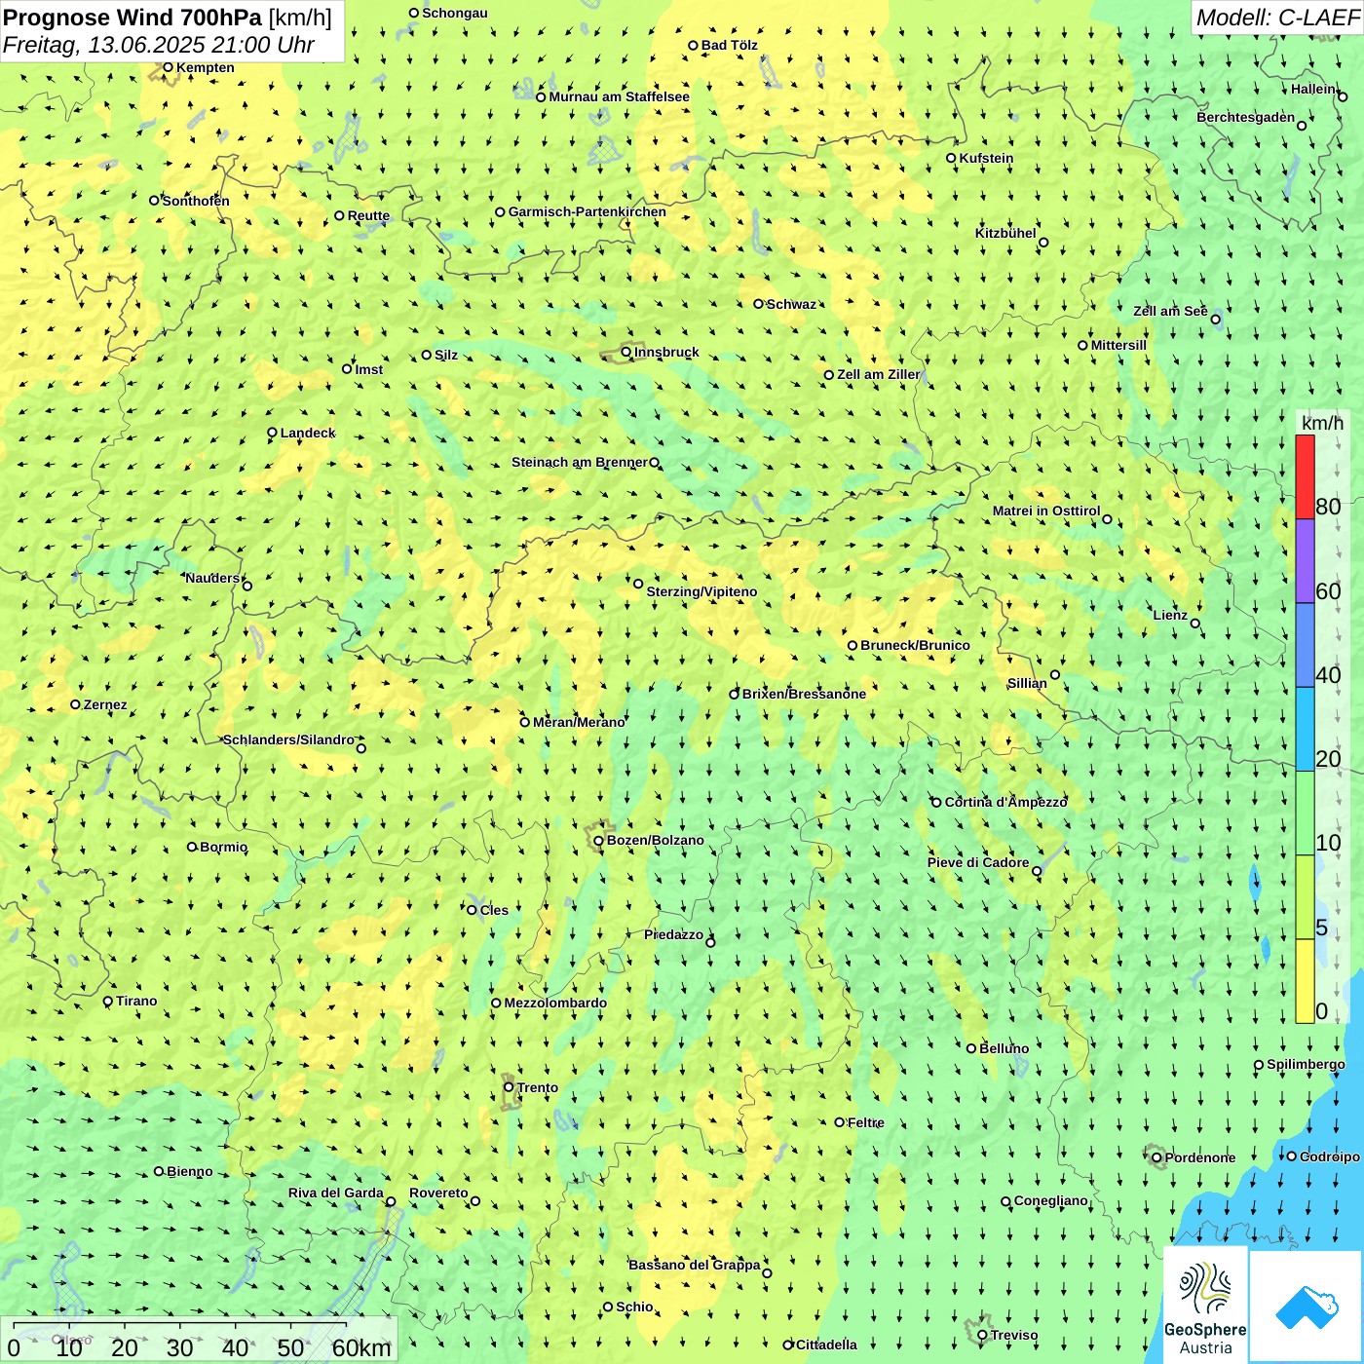Click the Zell am Ziller label
This screenshot has height=1364, width=1364.
[878, 374]
